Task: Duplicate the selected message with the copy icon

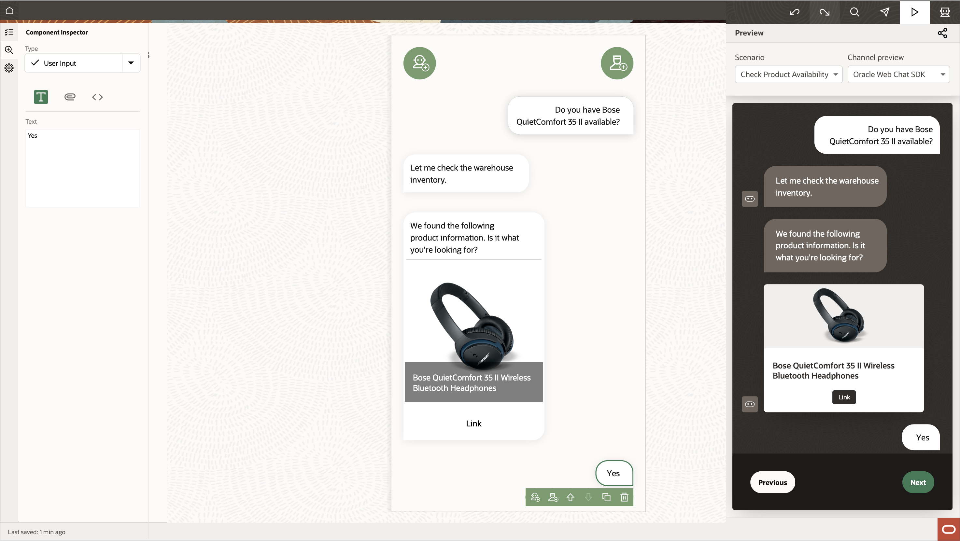Action: [606, 497]
